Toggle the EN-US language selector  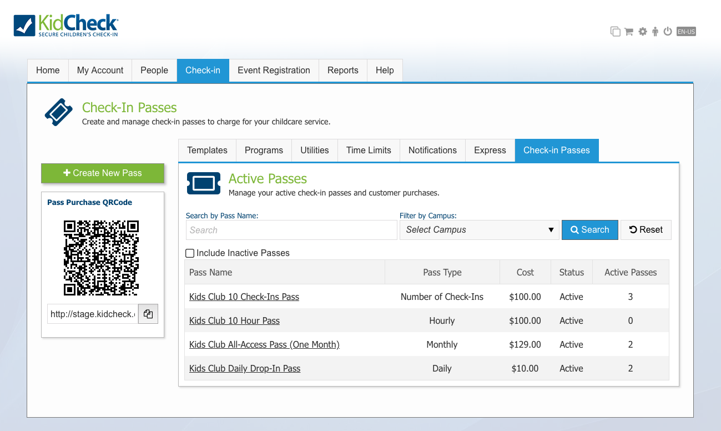[686, 32]
